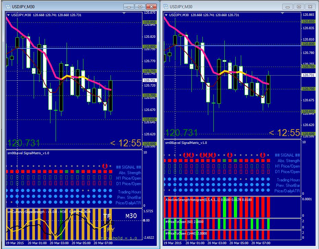This screenshot has height=249, width=319.
Task: Click the ## SIGNAL ## label in the left chart
Action: pyautogui.click(x=129, y=167)
